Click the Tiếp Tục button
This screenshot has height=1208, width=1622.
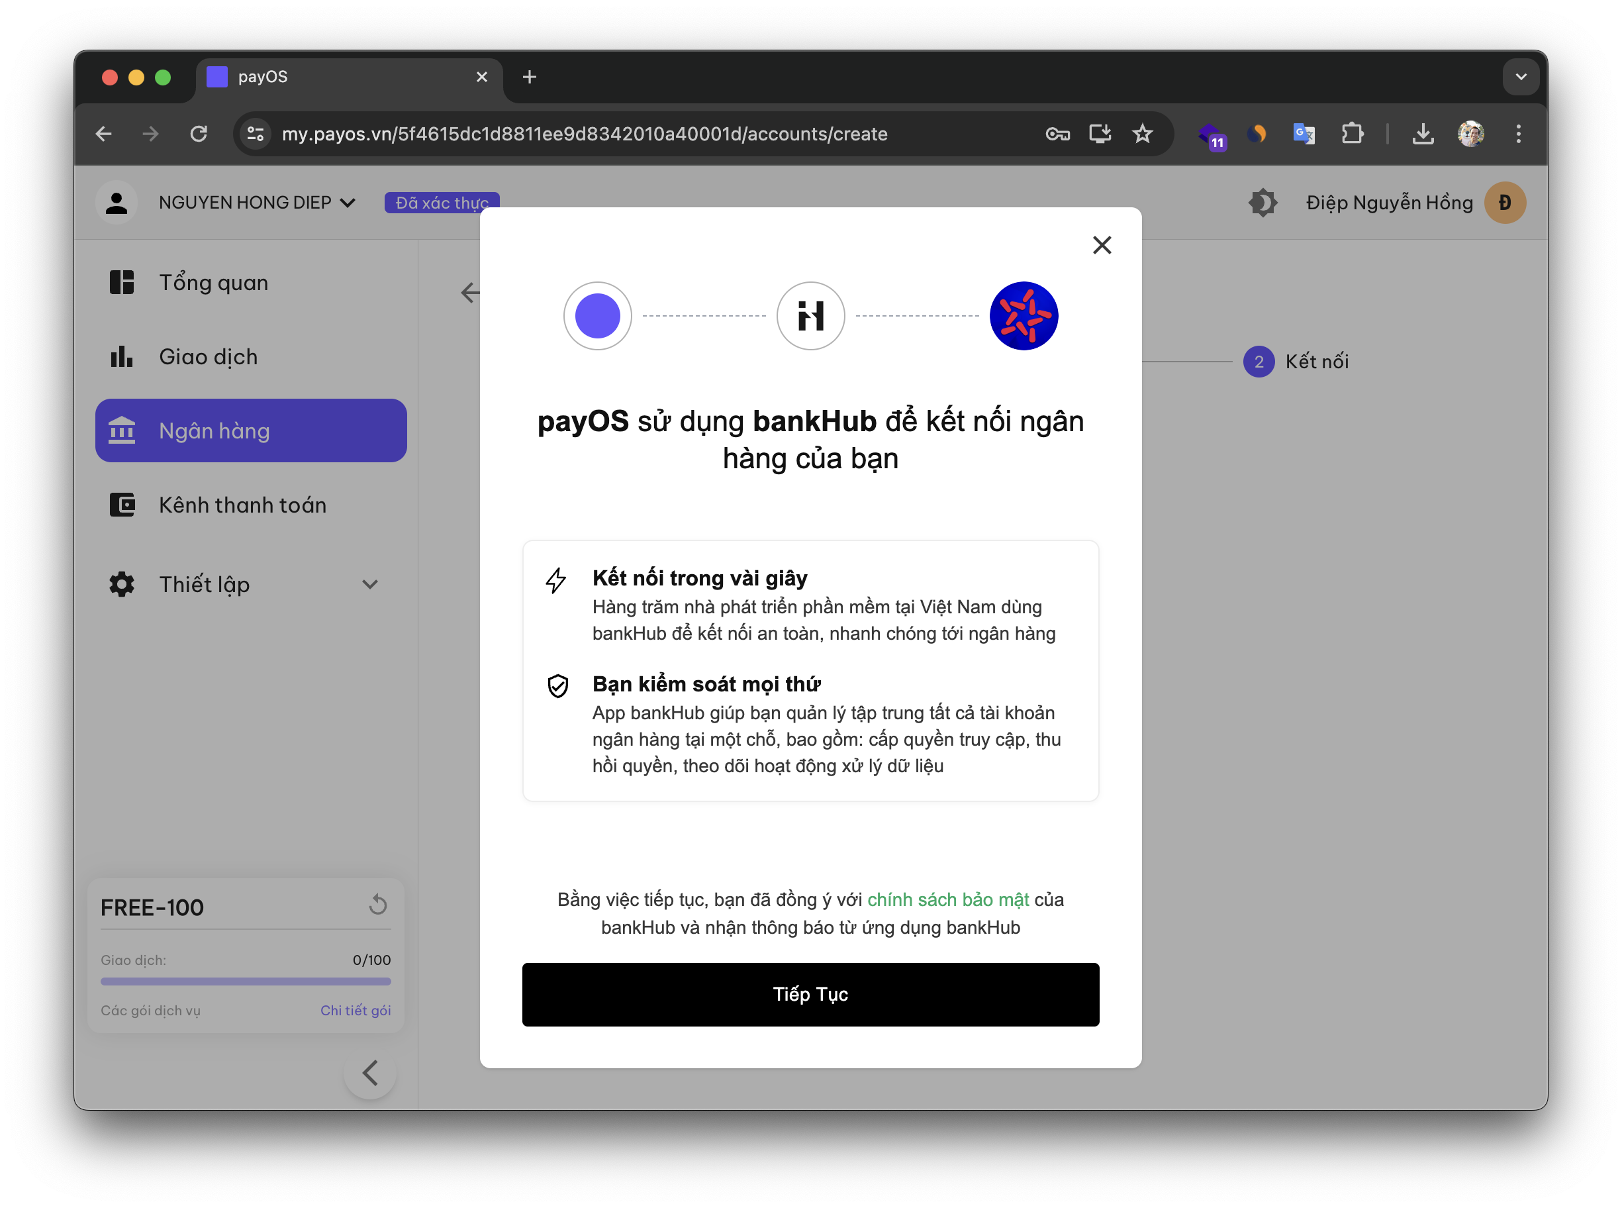(x=810, y=995)
